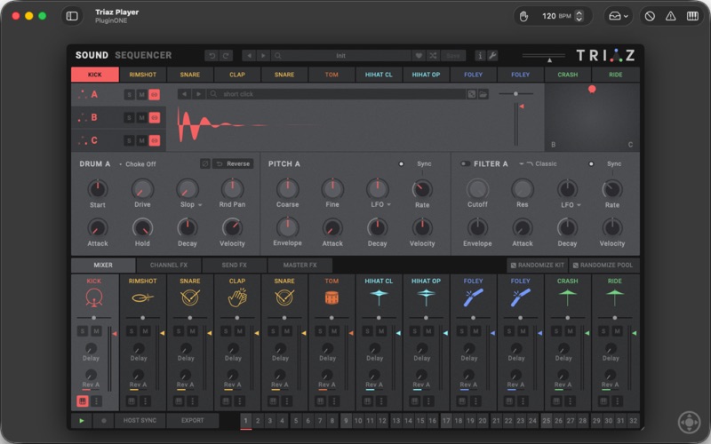Screen dimensions: 711x444
Task: Open the piano keyboard icon in title bar
Action: (x=692, y=16)
